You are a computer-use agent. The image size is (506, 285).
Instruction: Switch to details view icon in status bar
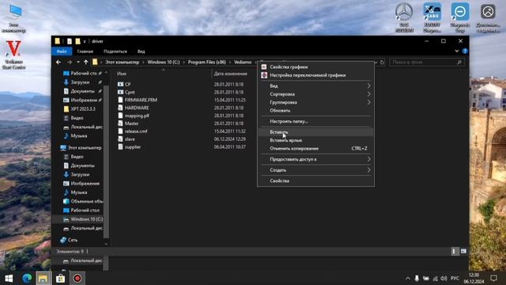[455, 251]
